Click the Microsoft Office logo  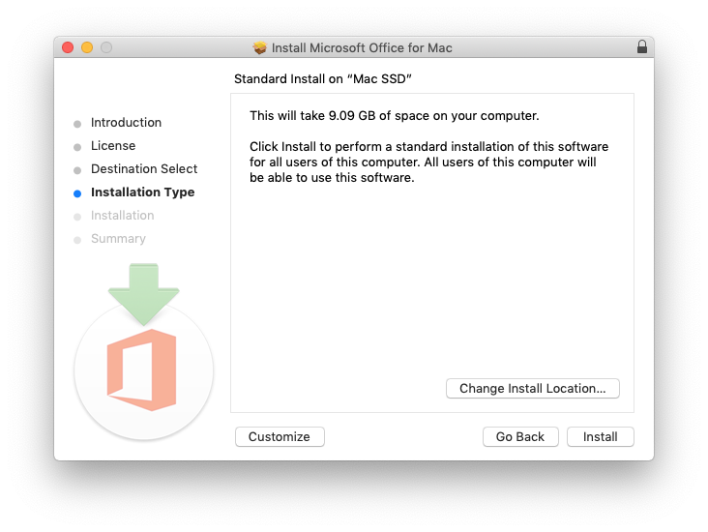[x=141, y=369]
